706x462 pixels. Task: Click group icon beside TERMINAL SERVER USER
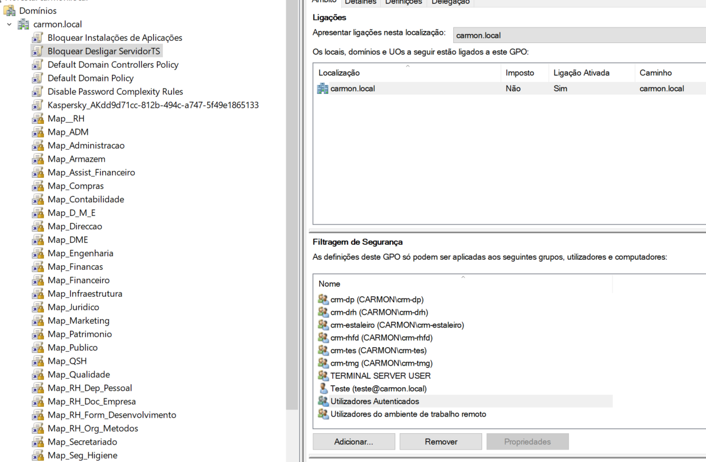point(323,376)
